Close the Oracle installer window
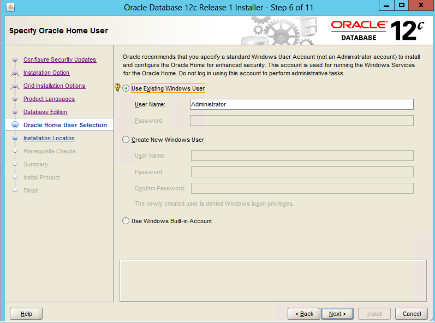This screenshot has height=323, width=435. 421,6
